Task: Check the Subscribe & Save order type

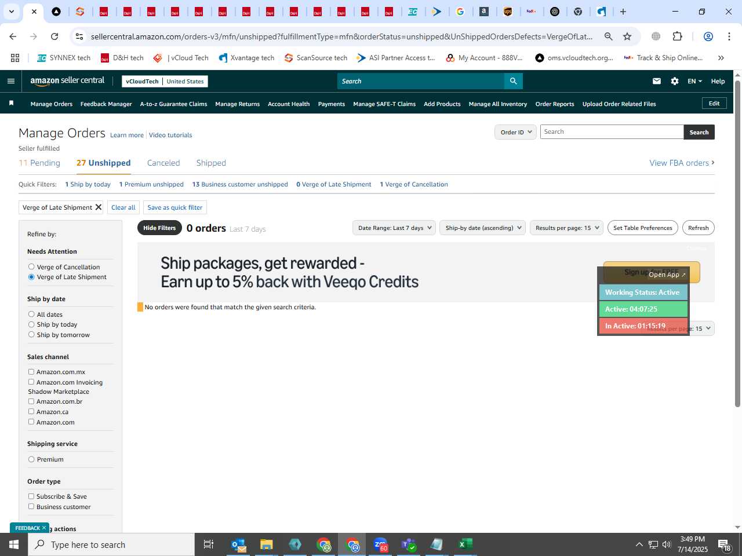Action: [x=31, y=496]
